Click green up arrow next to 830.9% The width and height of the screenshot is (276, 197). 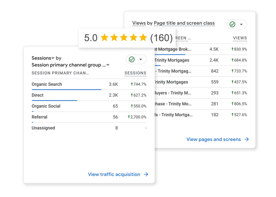(x=233, y=49)
